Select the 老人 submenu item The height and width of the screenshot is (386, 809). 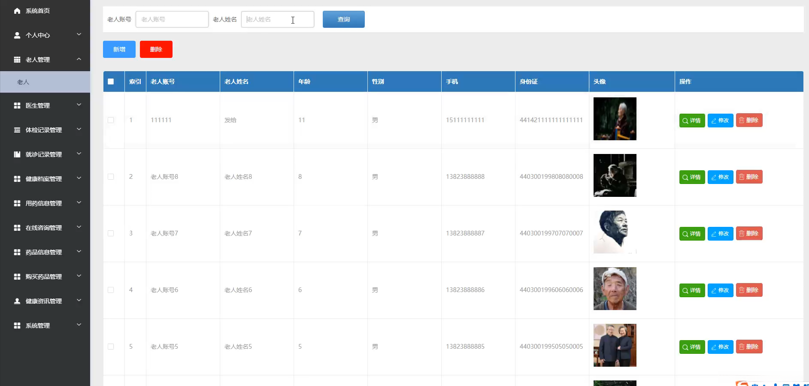(x=45, y=82)
